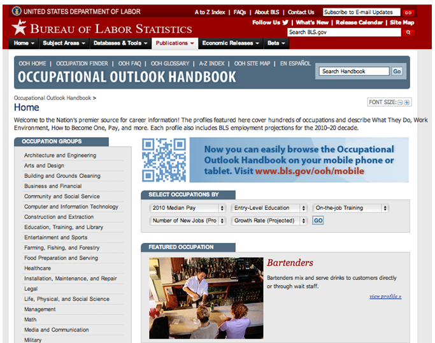Open www.bls.gov/ooh/mobile banner link
This screenshot has height=343, width=435.
coord(310,171)
